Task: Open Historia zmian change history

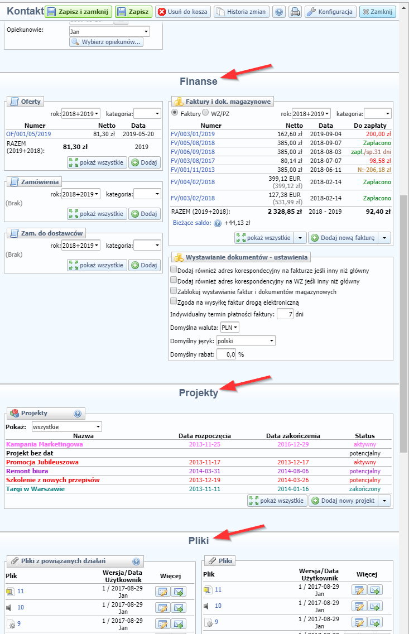Action: coord(241,12)
